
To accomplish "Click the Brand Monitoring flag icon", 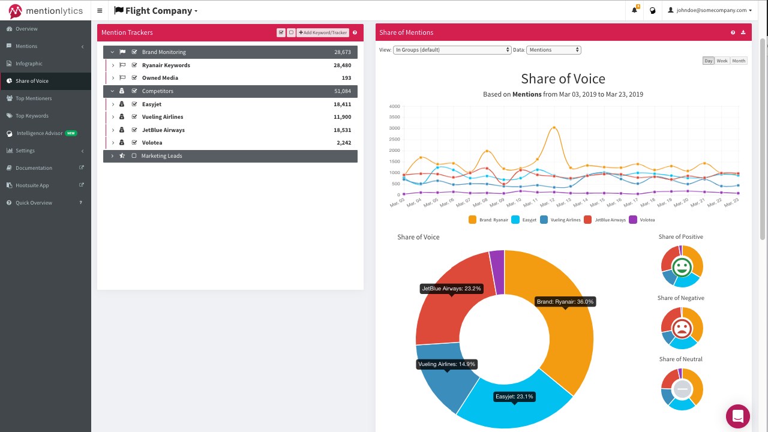I will coord(122,52).
